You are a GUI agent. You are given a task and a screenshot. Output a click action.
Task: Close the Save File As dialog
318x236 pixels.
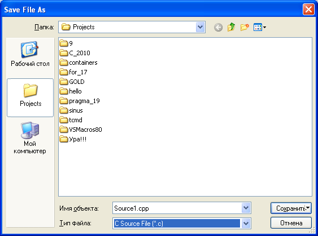pyautogui.click(x=308, y=10)
